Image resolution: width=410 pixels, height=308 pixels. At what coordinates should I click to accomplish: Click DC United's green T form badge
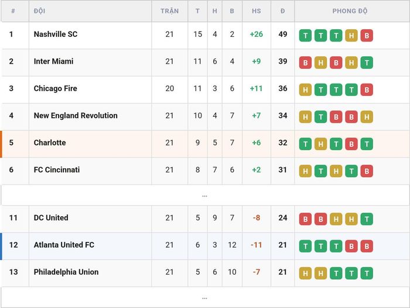click(367, 219)
